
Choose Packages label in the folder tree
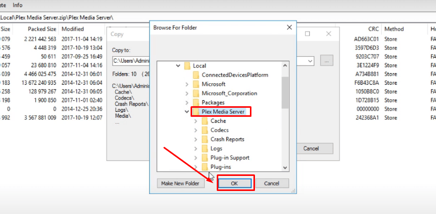click(x=213, y=103)
